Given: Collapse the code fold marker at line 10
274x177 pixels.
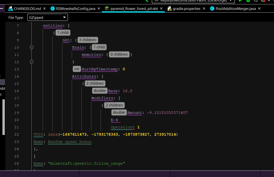Looking at the screenshot, I should [x=32, y=47].
